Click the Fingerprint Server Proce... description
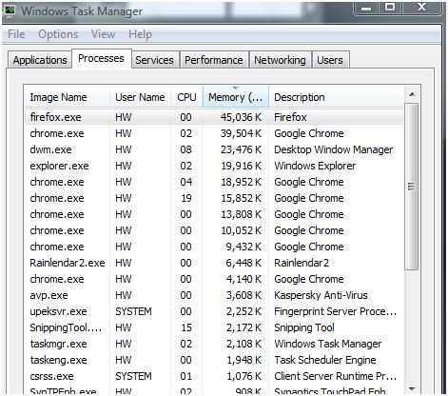Screen dimensions: 448x396 click(335, 311)
